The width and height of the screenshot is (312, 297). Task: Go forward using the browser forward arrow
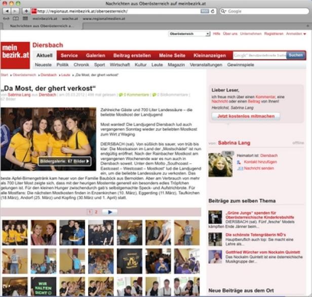15,11
